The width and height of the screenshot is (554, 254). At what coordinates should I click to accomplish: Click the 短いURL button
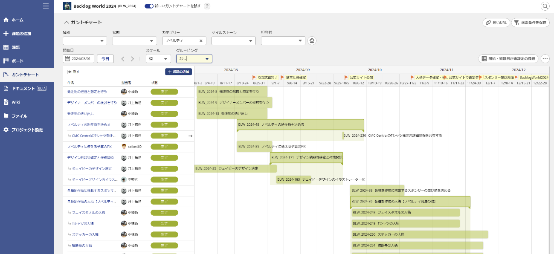[x=496, y=23]
